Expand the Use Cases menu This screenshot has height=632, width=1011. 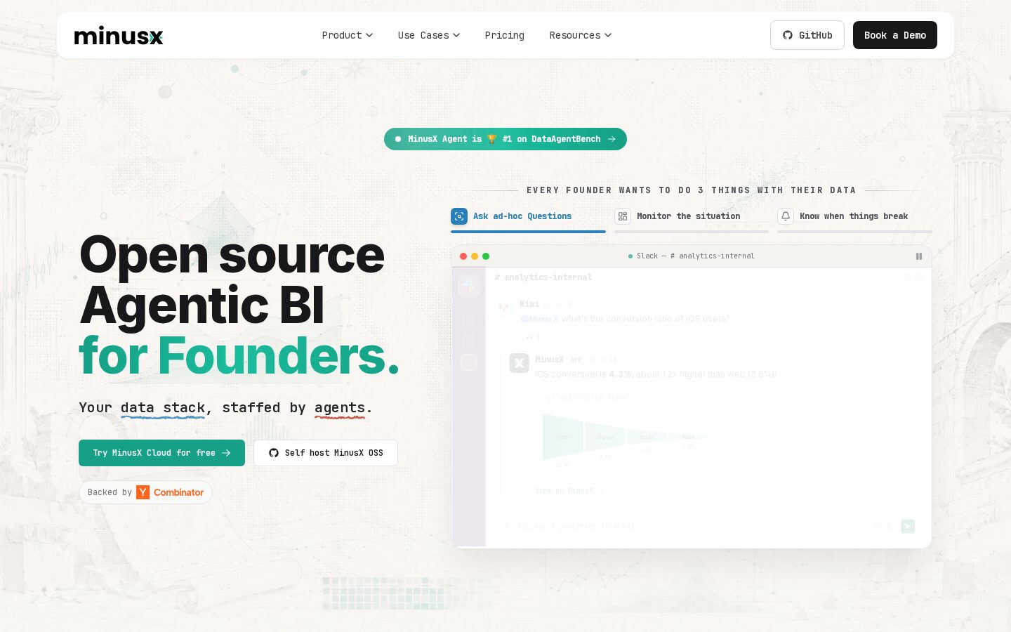click(x=428, y=35)
